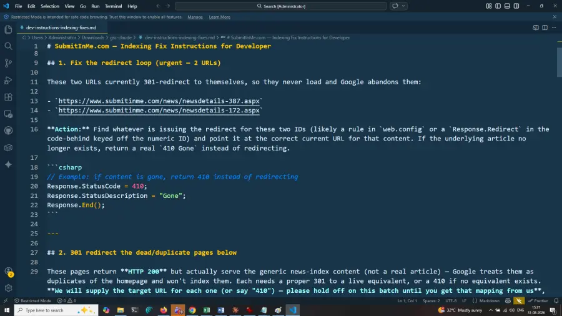Image resolution: width=562 pixels, height=316 pixels.
Task: Click the remote window status bar icon
Action: pyautogui.click(x=6, y=301)
